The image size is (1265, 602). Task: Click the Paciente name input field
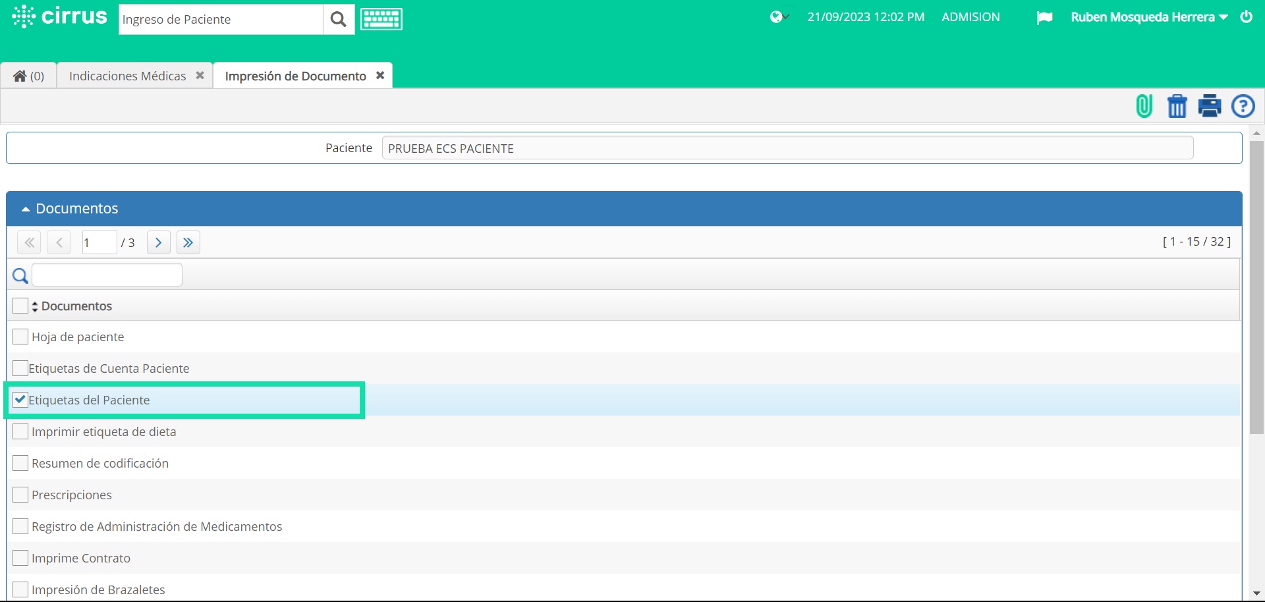(787, 148)
